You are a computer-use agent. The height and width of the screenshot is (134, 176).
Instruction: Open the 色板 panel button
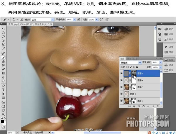[169, 34]
